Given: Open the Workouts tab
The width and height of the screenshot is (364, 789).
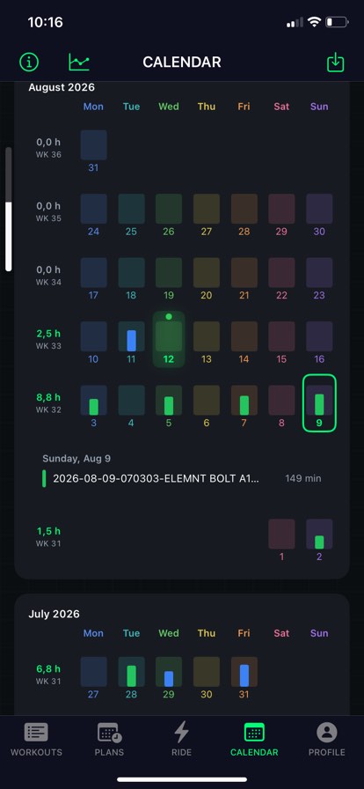Looking at the screenshot, I should pos(36,741).
